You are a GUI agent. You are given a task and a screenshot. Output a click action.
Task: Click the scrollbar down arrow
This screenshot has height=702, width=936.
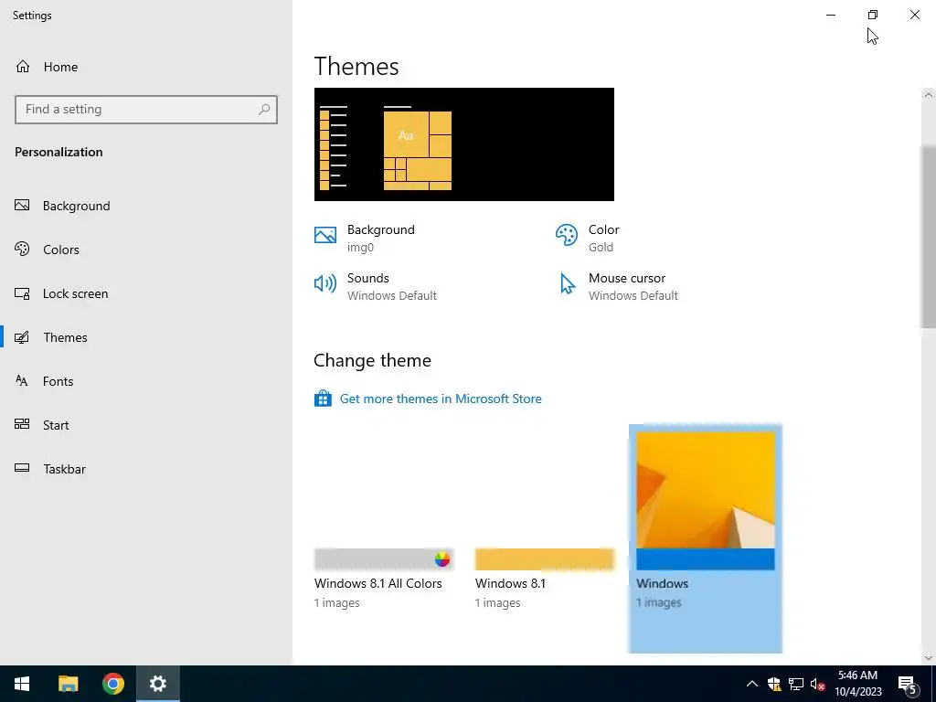929,658
